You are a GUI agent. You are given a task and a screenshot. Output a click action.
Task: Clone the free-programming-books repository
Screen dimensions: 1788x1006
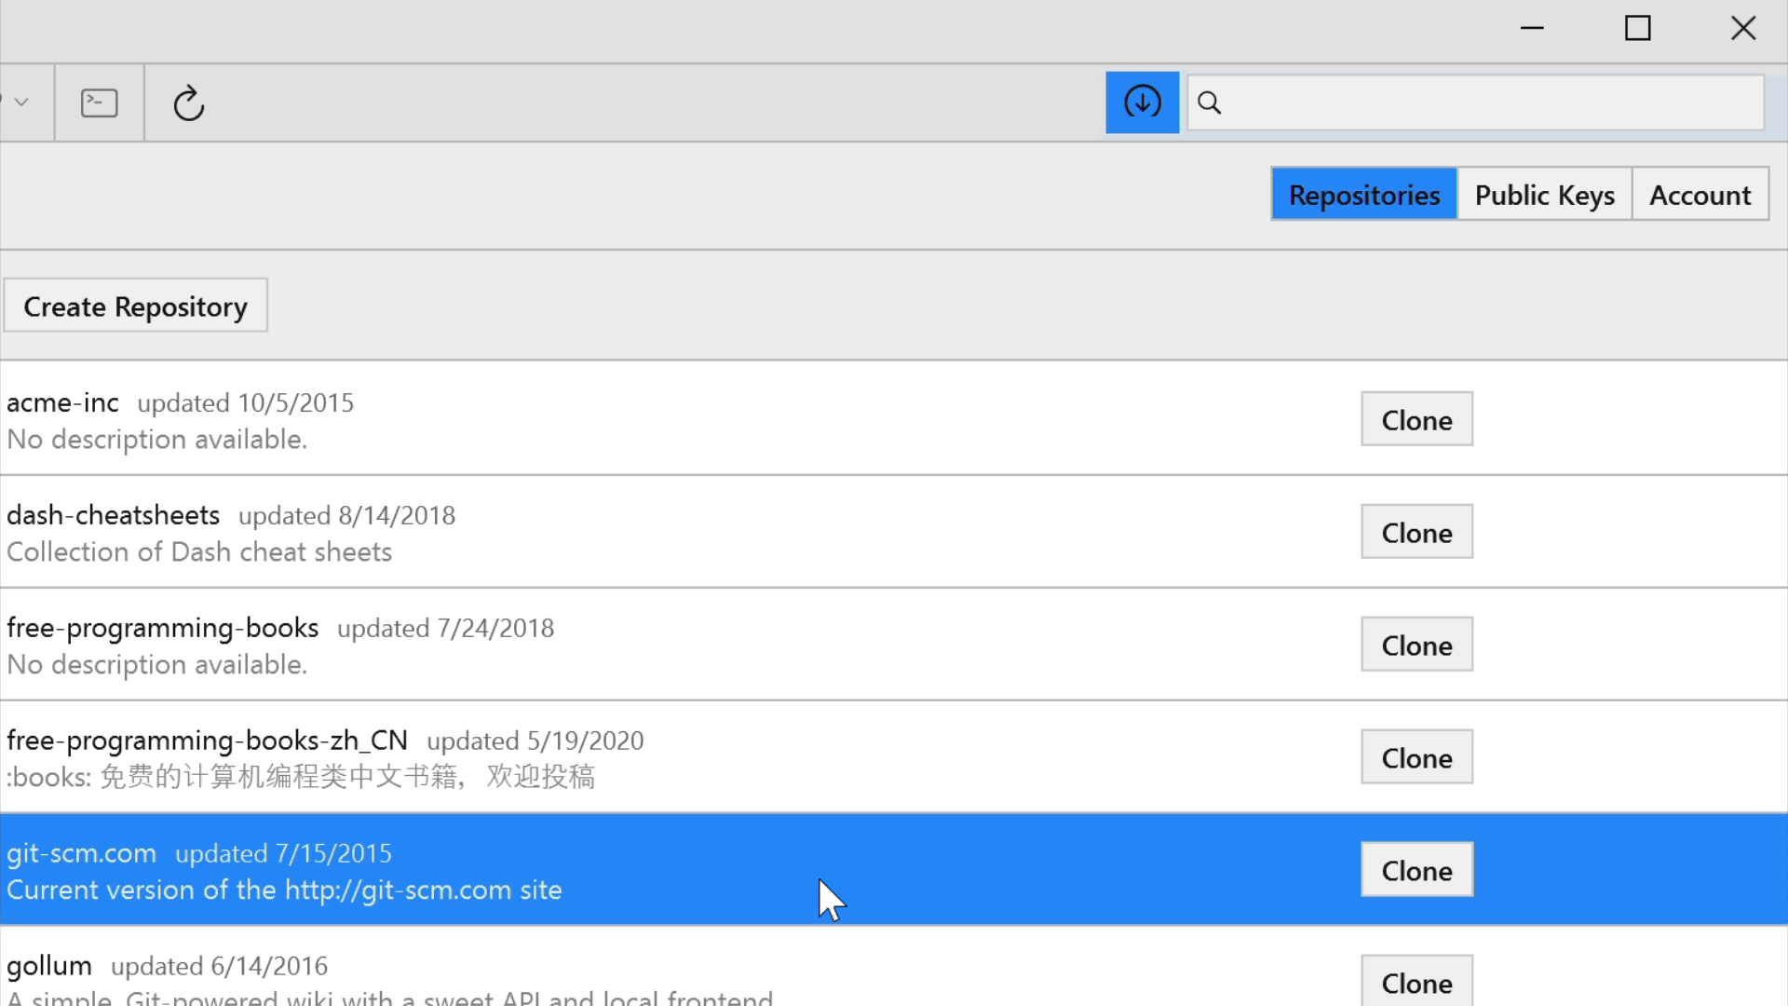pos(1415,644)
